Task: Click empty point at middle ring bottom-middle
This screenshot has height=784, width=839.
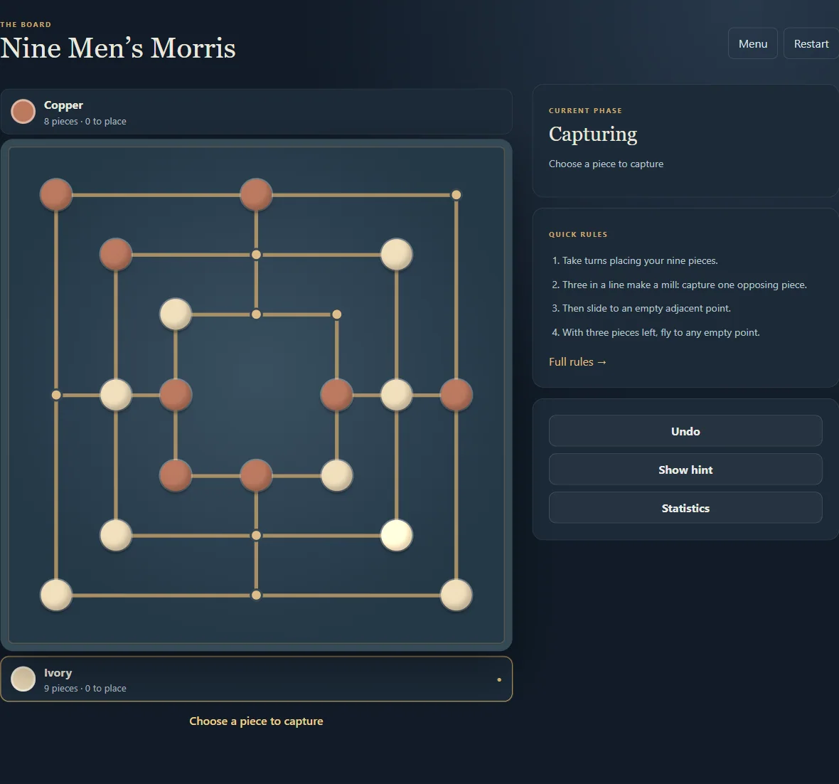Action: click(256, 536)
